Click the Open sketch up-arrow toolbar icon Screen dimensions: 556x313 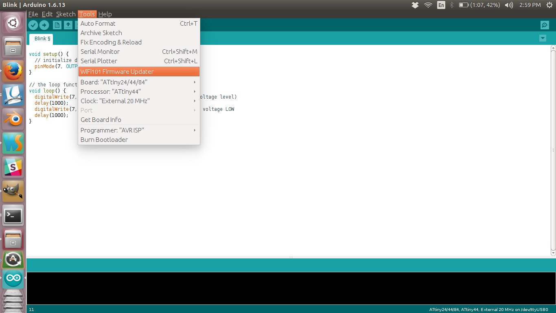click(68, 25)
